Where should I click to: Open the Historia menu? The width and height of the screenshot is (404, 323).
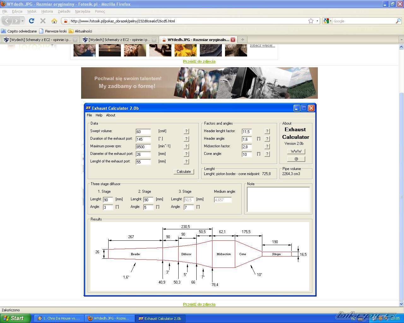click(x=47, y=11)
